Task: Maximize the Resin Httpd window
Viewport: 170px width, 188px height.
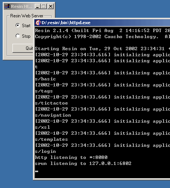Action: coord(44,6)
